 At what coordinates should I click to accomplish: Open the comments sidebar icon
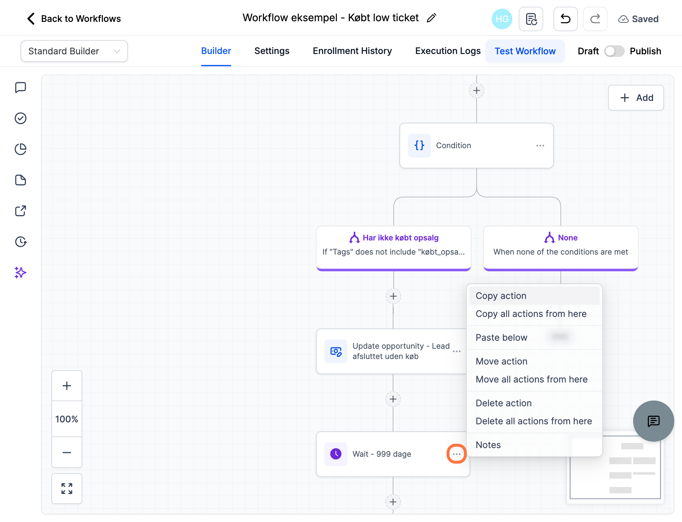(x=21, y=87)
